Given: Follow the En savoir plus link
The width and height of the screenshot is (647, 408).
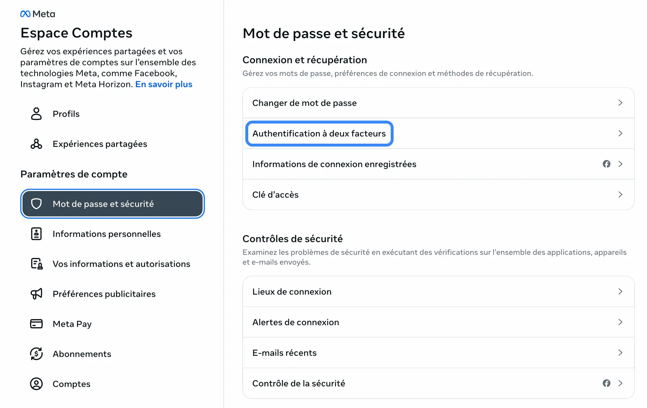Looking at the screenshot, I should [x=164, y=84].
